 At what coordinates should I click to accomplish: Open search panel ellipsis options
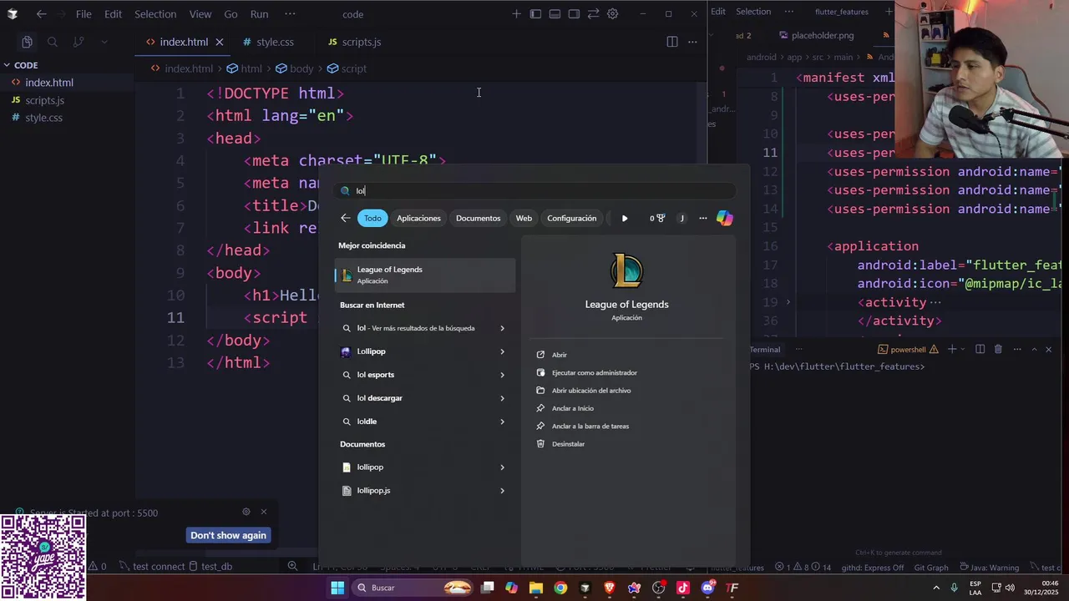coord(702,219)
